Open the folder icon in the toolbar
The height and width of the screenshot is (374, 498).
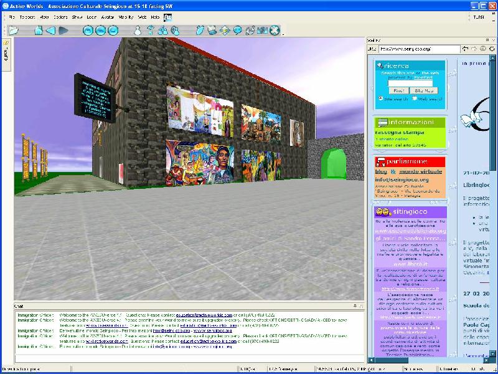coord(14,30)
